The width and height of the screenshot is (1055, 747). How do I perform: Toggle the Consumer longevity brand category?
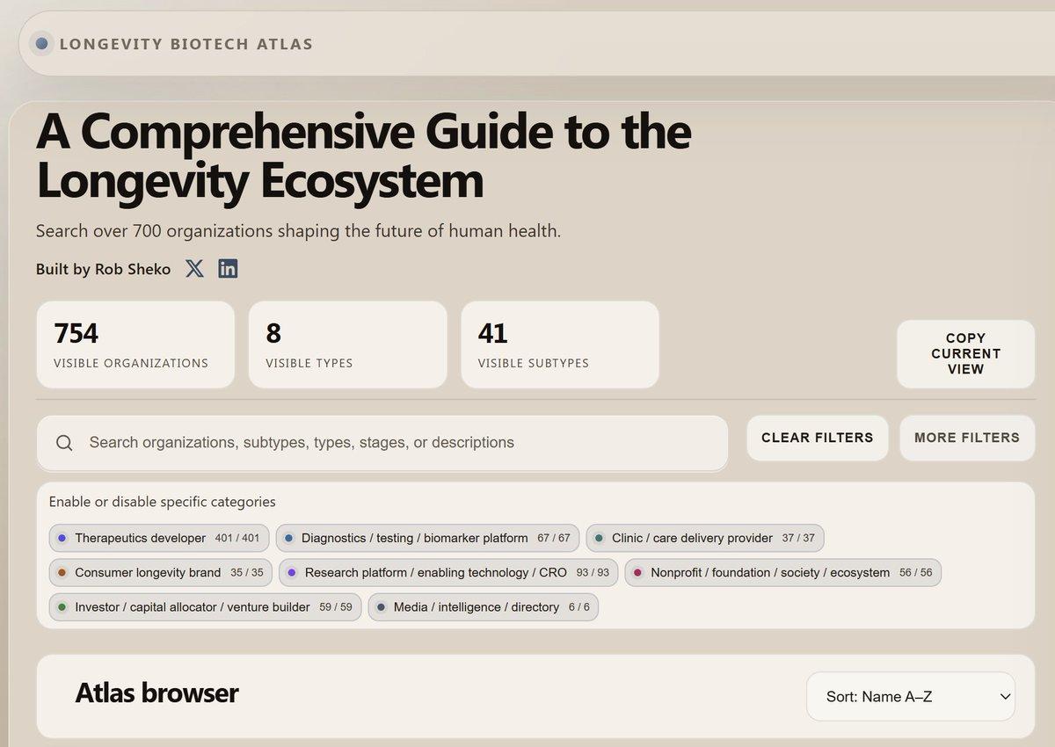pyautogui.click(x=161, y=572)
